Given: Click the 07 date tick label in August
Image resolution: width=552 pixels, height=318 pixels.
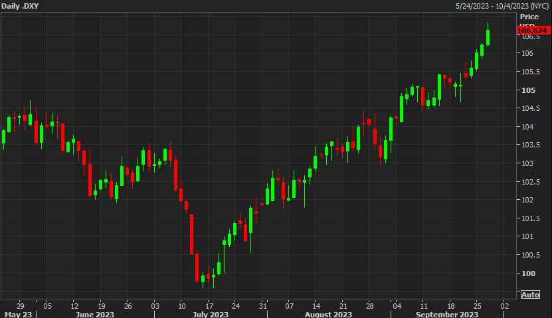Looking at the screenshot, I should tap(290, 305).
